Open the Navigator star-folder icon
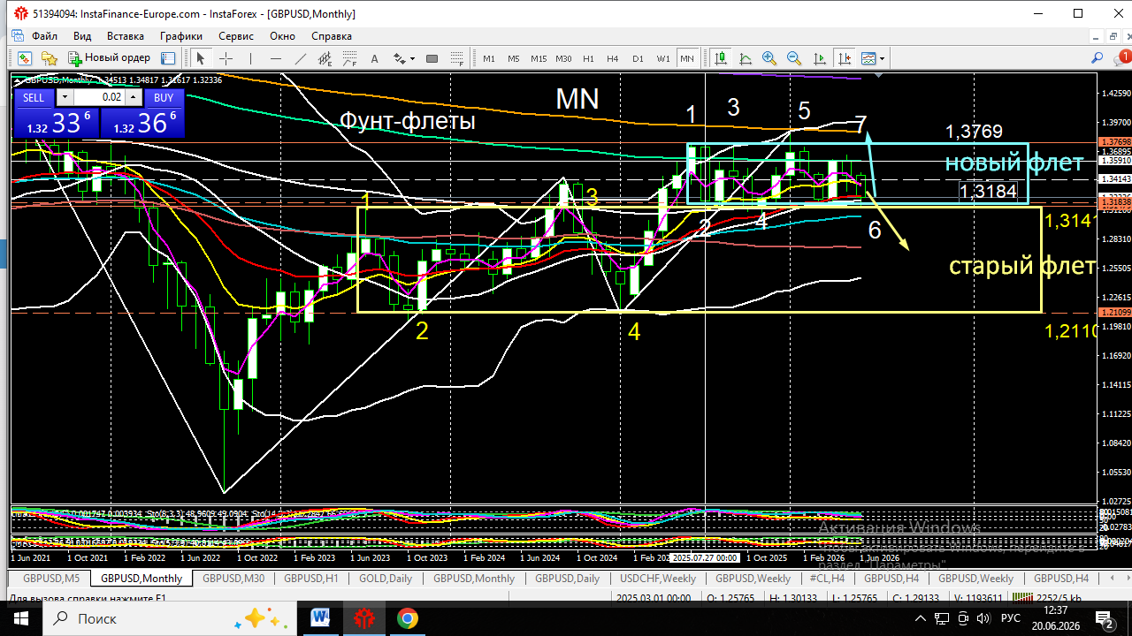Screen dimensions: 1132x636 pyautogui.click(x=50, y=58)
